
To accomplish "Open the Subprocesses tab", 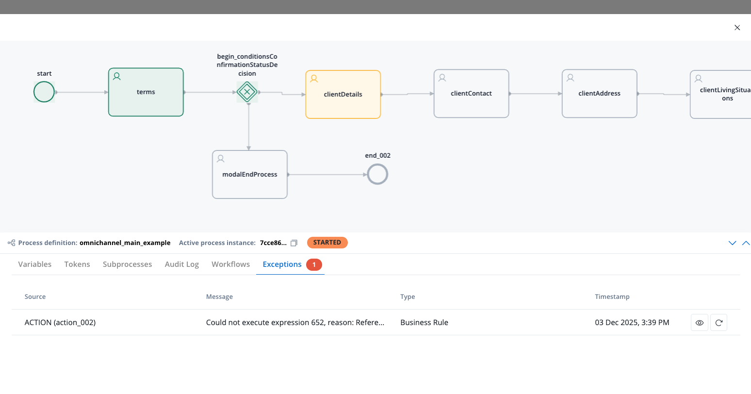I will click(x=127, y=264).
